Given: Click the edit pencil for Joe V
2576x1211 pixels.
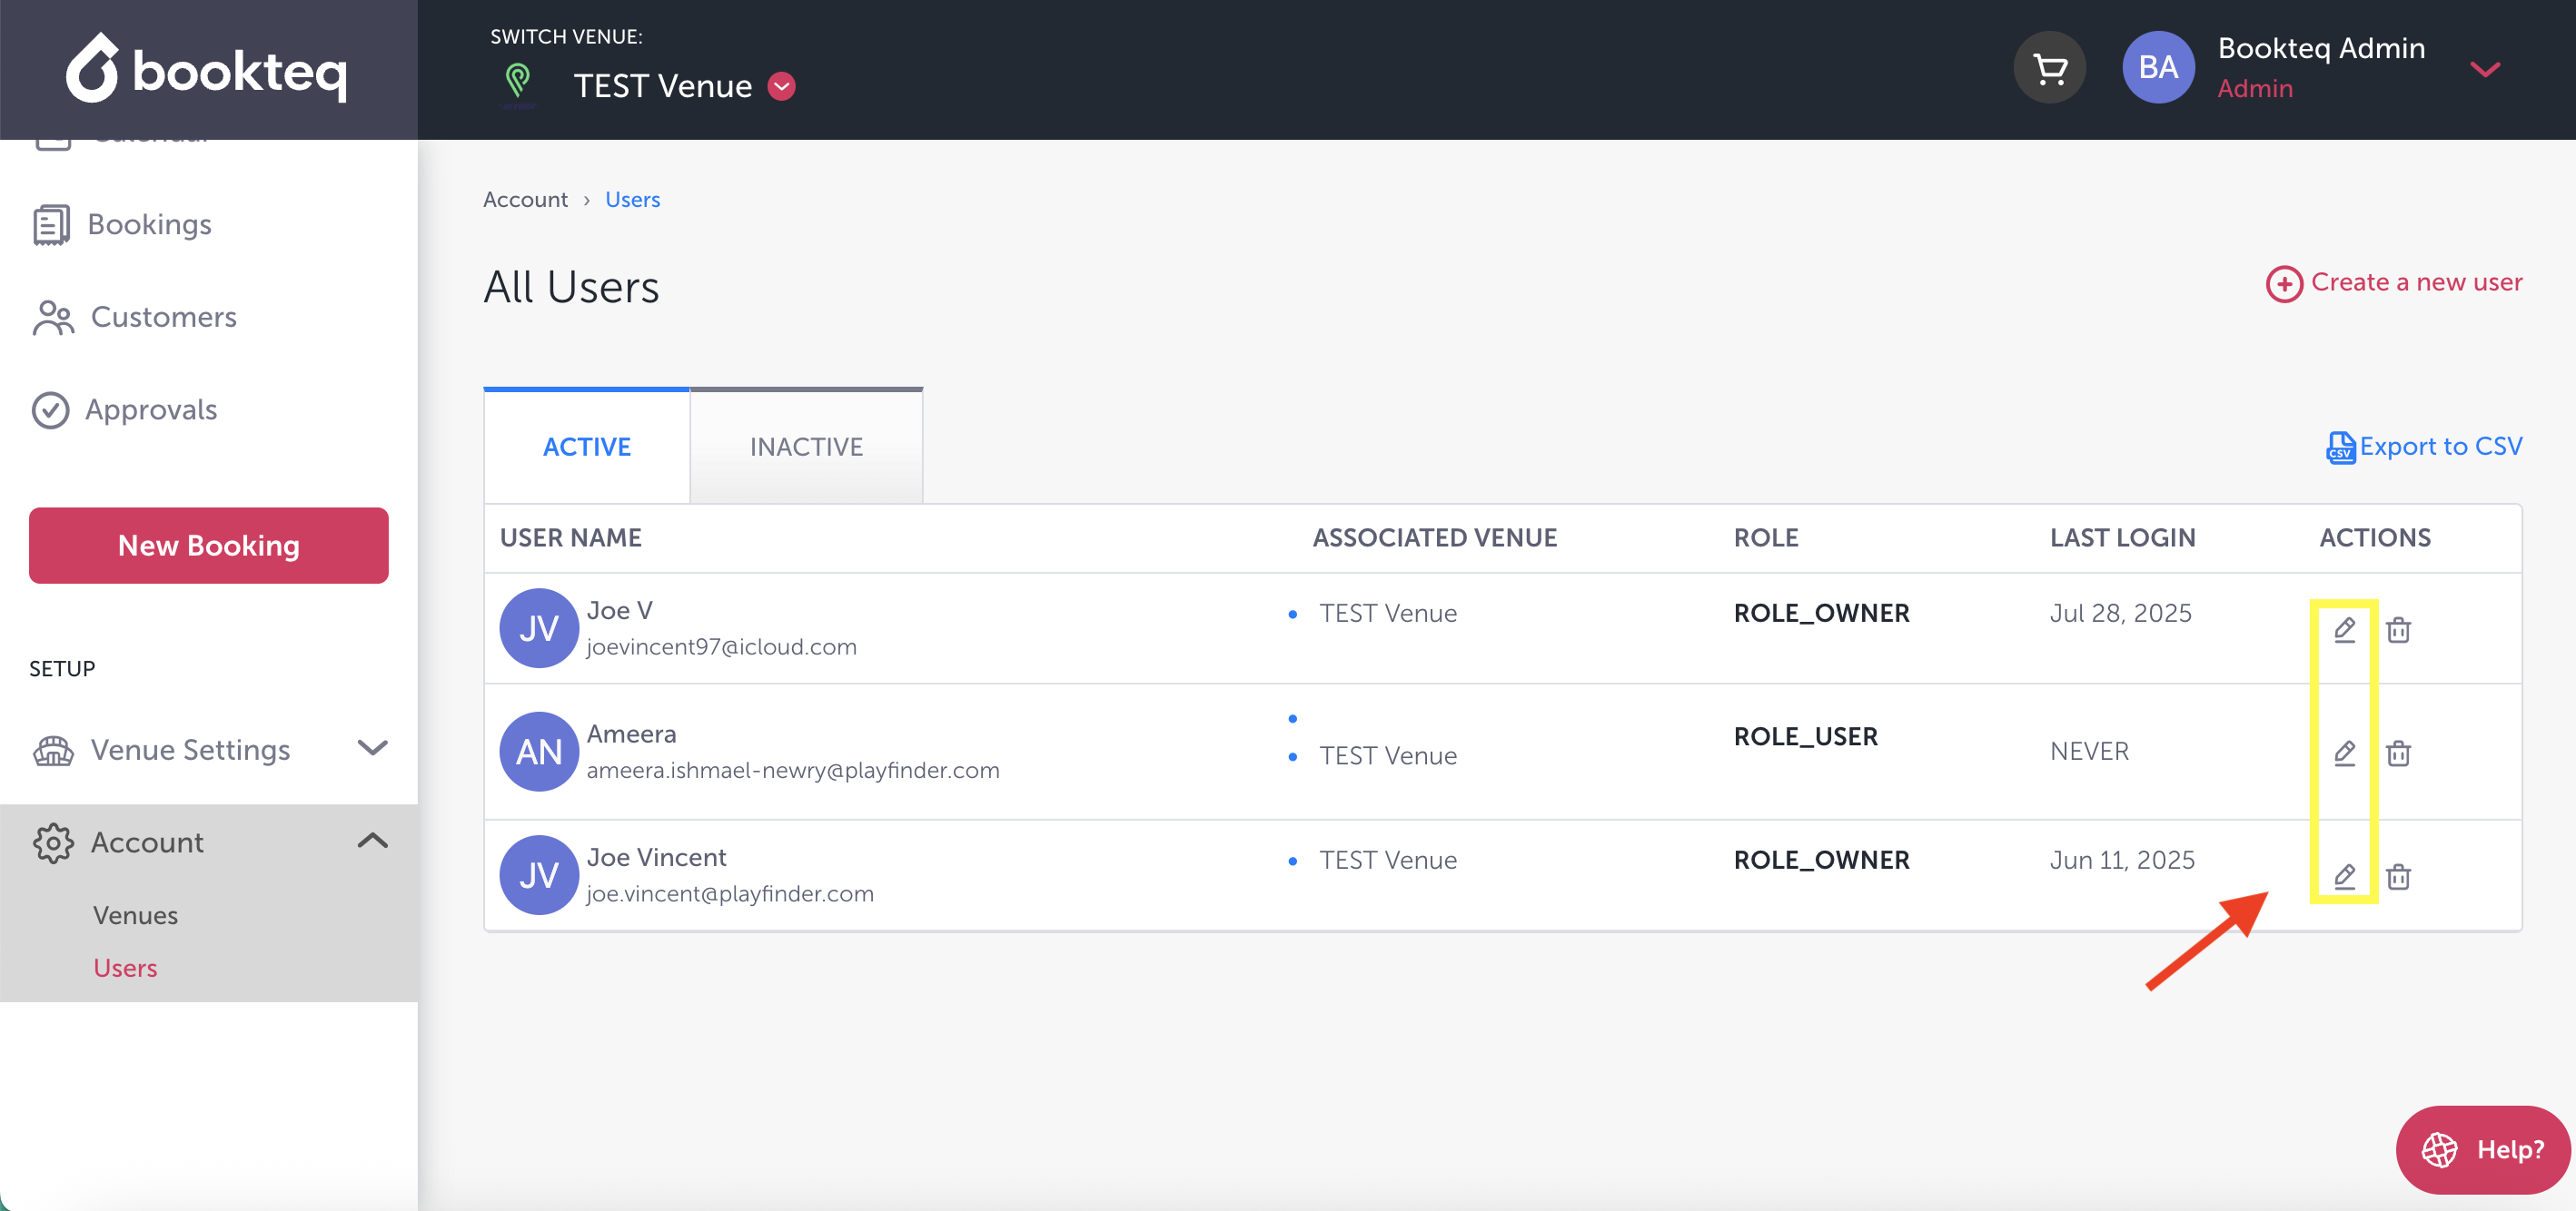Looking at the screenshot, I should point(2344,629).
